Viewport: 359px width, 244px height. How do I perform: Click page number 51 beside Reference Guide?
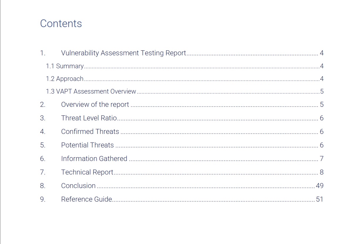(320, 199)
